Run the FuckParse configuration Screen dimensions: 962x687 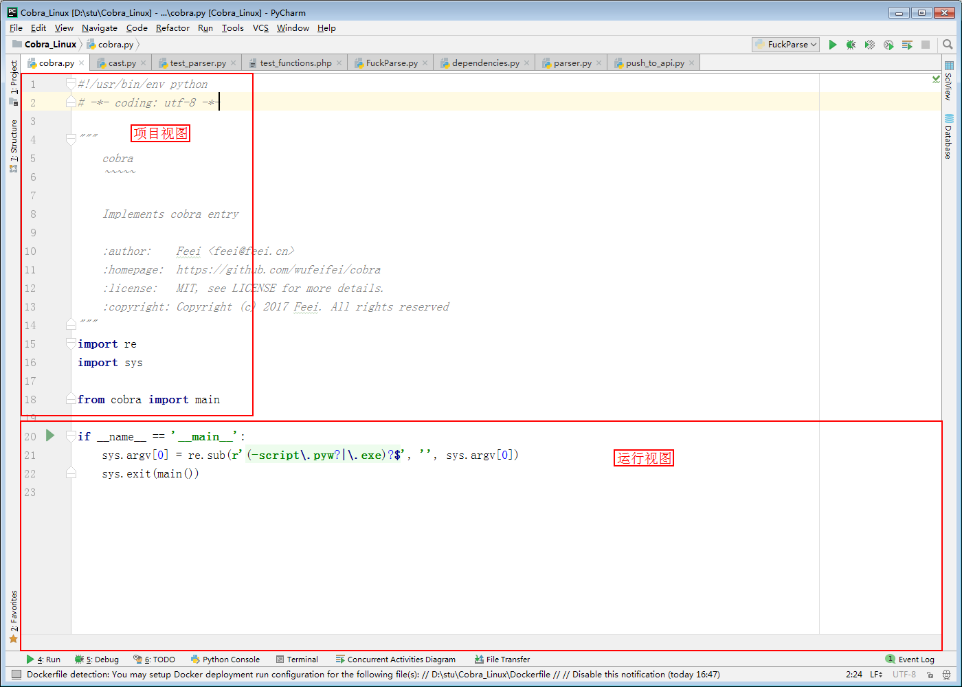pos(833,44)
